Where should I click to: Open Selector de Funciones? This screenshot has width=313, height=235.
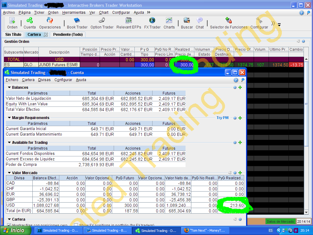click(229, 23)
